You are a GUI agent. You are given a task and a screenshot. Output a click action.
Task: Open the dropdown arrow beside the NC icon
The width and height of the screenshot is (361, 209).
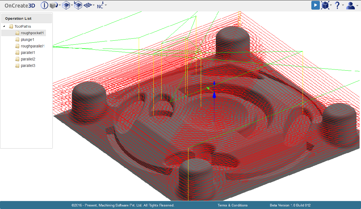[x=106, y=5]
